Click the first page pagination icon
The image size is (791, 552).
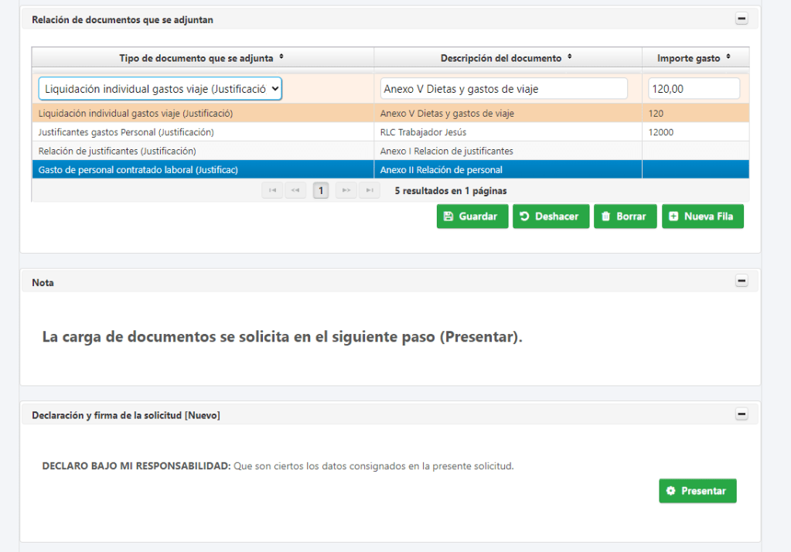272,190
